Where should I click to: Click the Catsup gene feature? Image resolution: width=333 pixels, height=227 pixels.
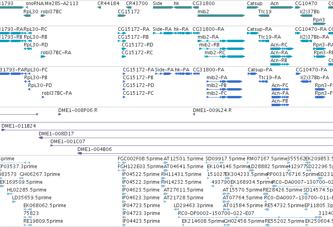coord(252,7)
